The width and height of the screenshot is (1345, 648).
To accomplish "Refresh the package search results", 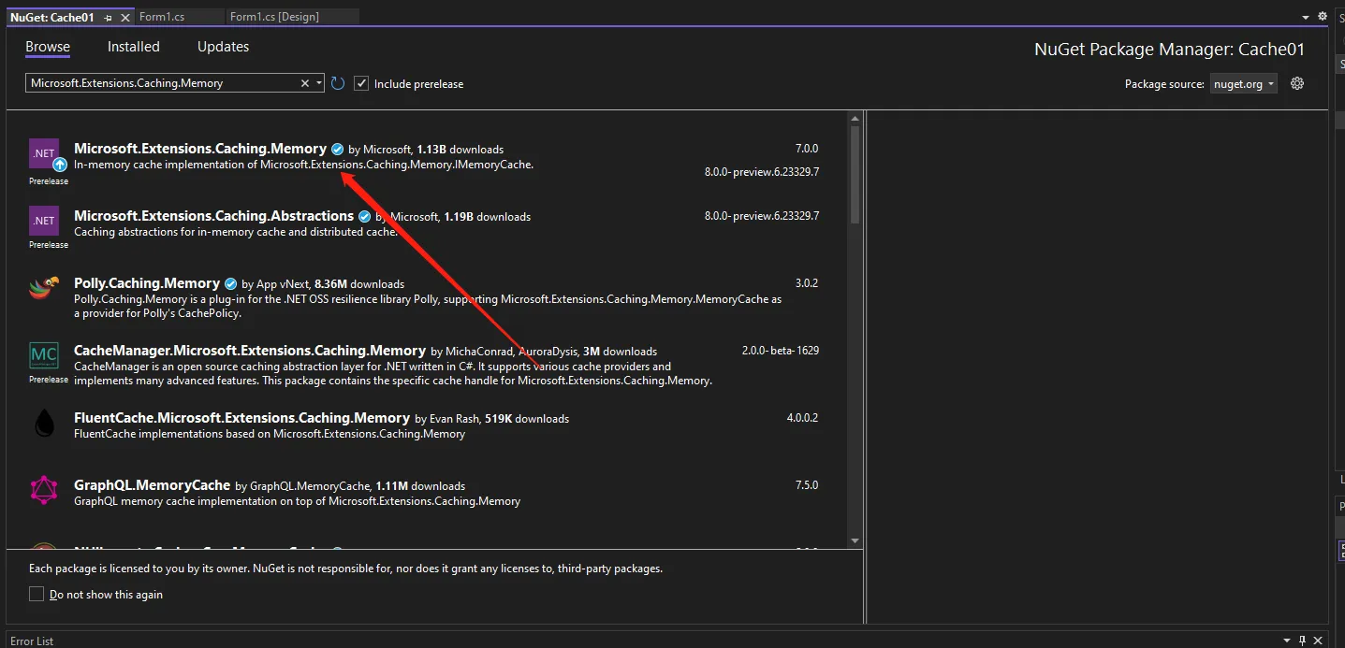I will point(338,83).
